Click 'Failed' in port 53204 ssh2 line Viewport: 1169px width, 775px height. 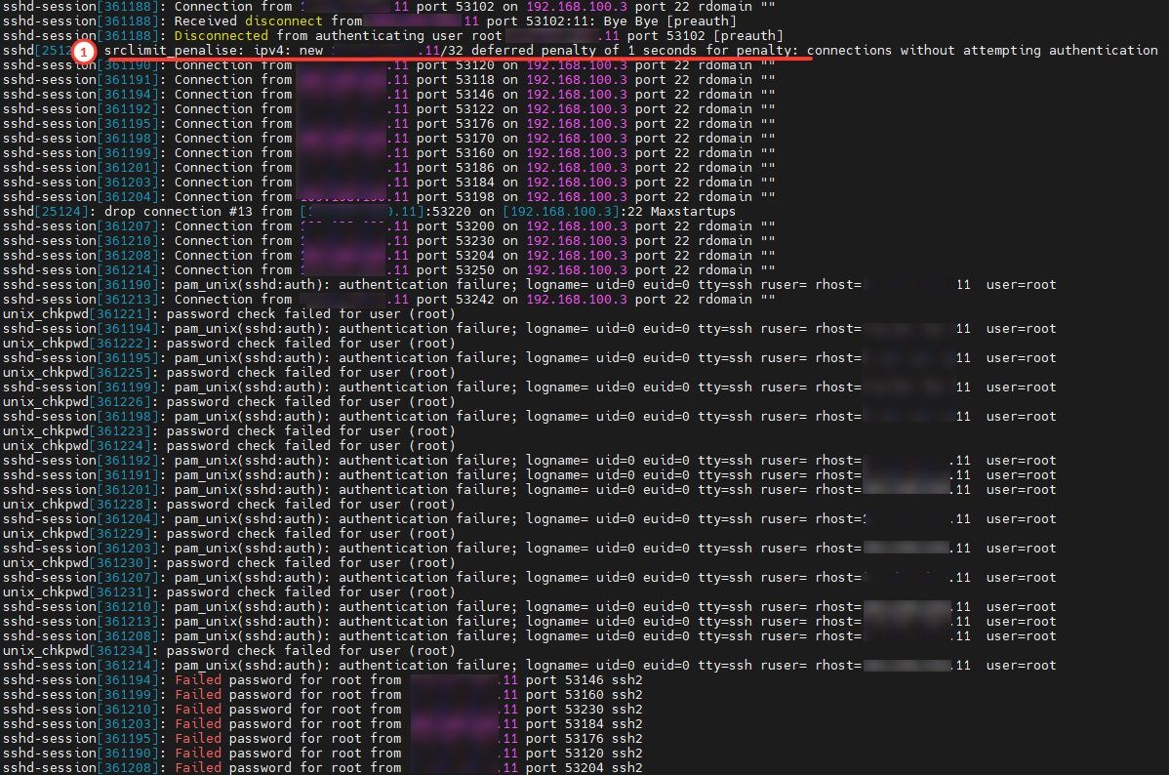tap(197, 767)
